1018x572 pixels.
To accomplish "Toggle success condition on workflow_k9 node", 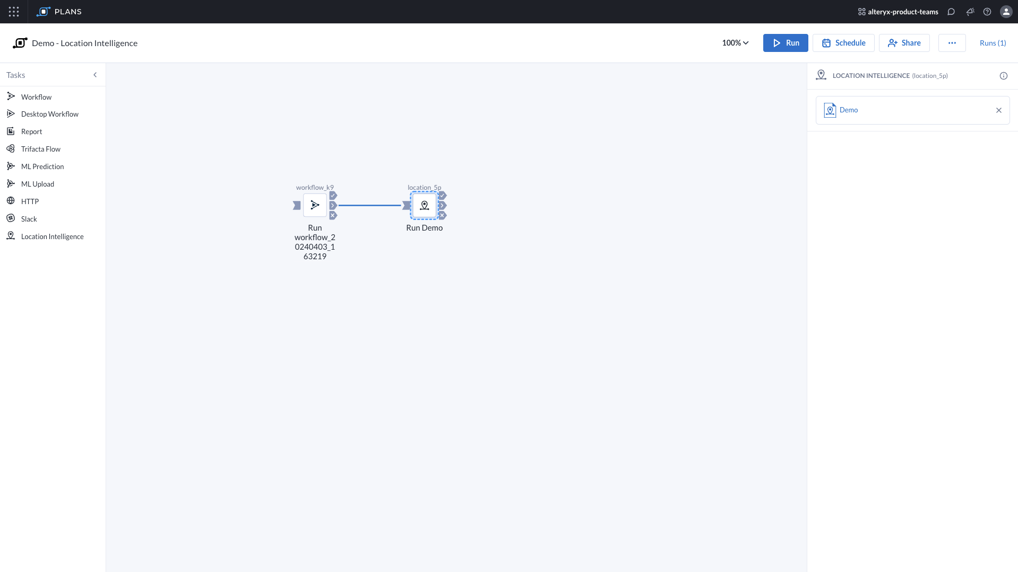I will tap(333, 195).
